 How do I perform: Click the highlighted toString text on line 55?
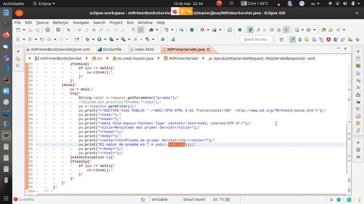[x=177, y=144]
